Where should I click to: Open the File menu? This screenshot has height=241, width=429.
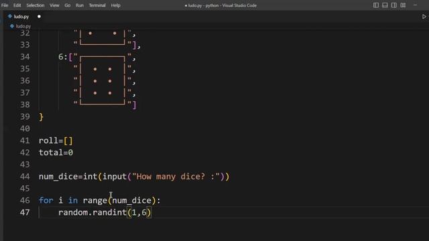click(5, 5)
